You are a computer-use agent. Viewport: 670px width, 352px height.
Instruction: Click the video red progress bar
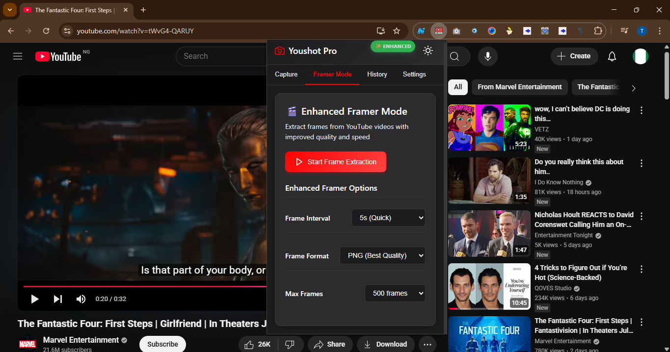point(145,286)
